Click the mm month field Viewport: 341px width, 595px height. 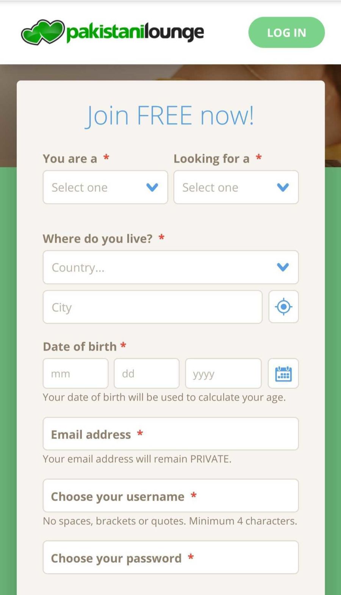click(75, 373)
